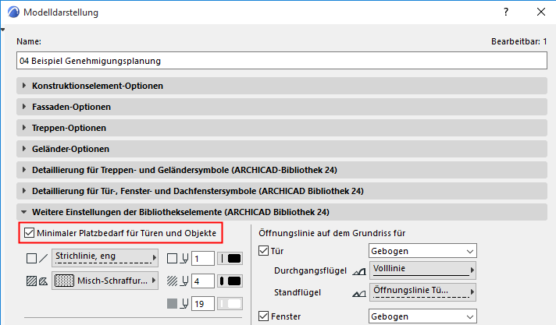Uncheck the Tür opening line checkbox

click(x=263, y=251)
